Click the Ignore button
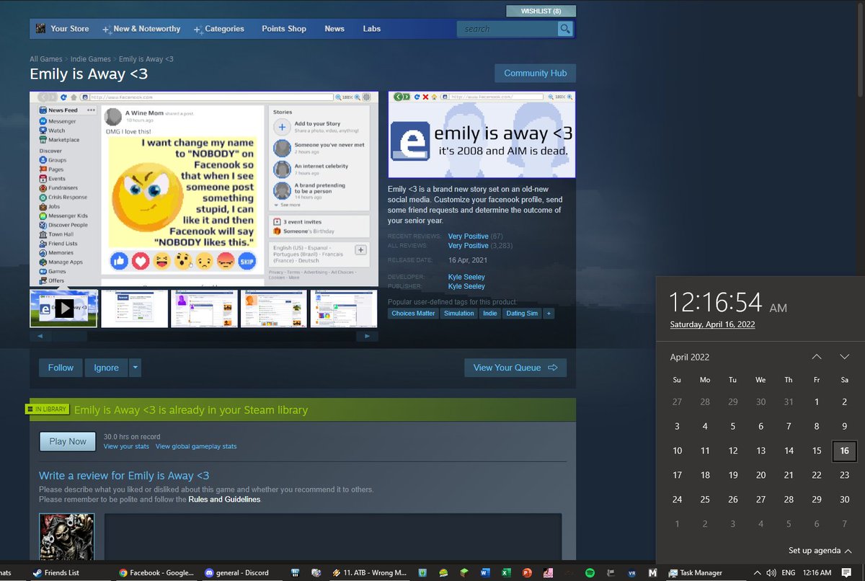This screenshot has width=865, height=581. pos(106,368)
